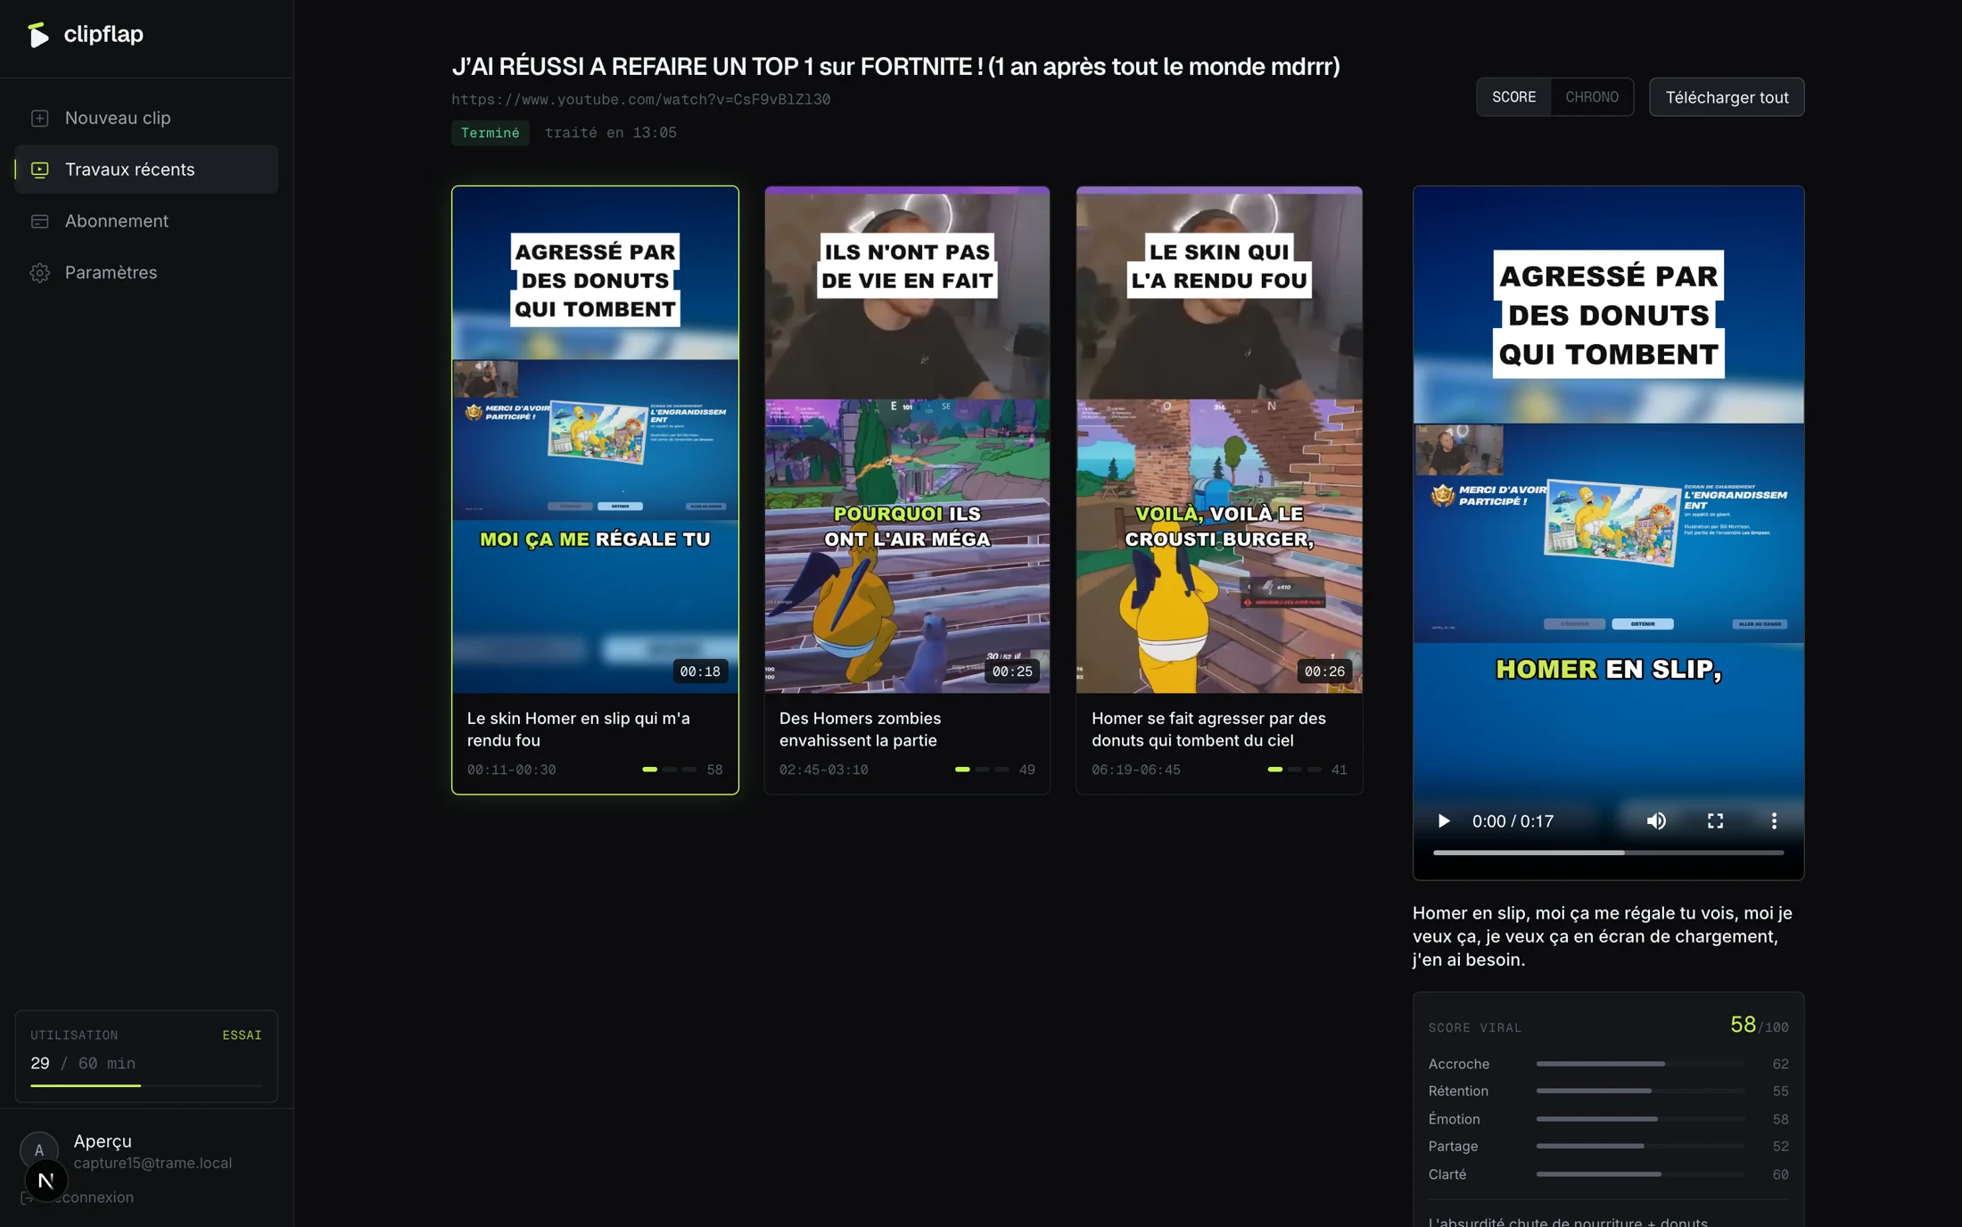Click the 00:26 duration badge
This screenshot has height=1227, width=1962.
1324,671
